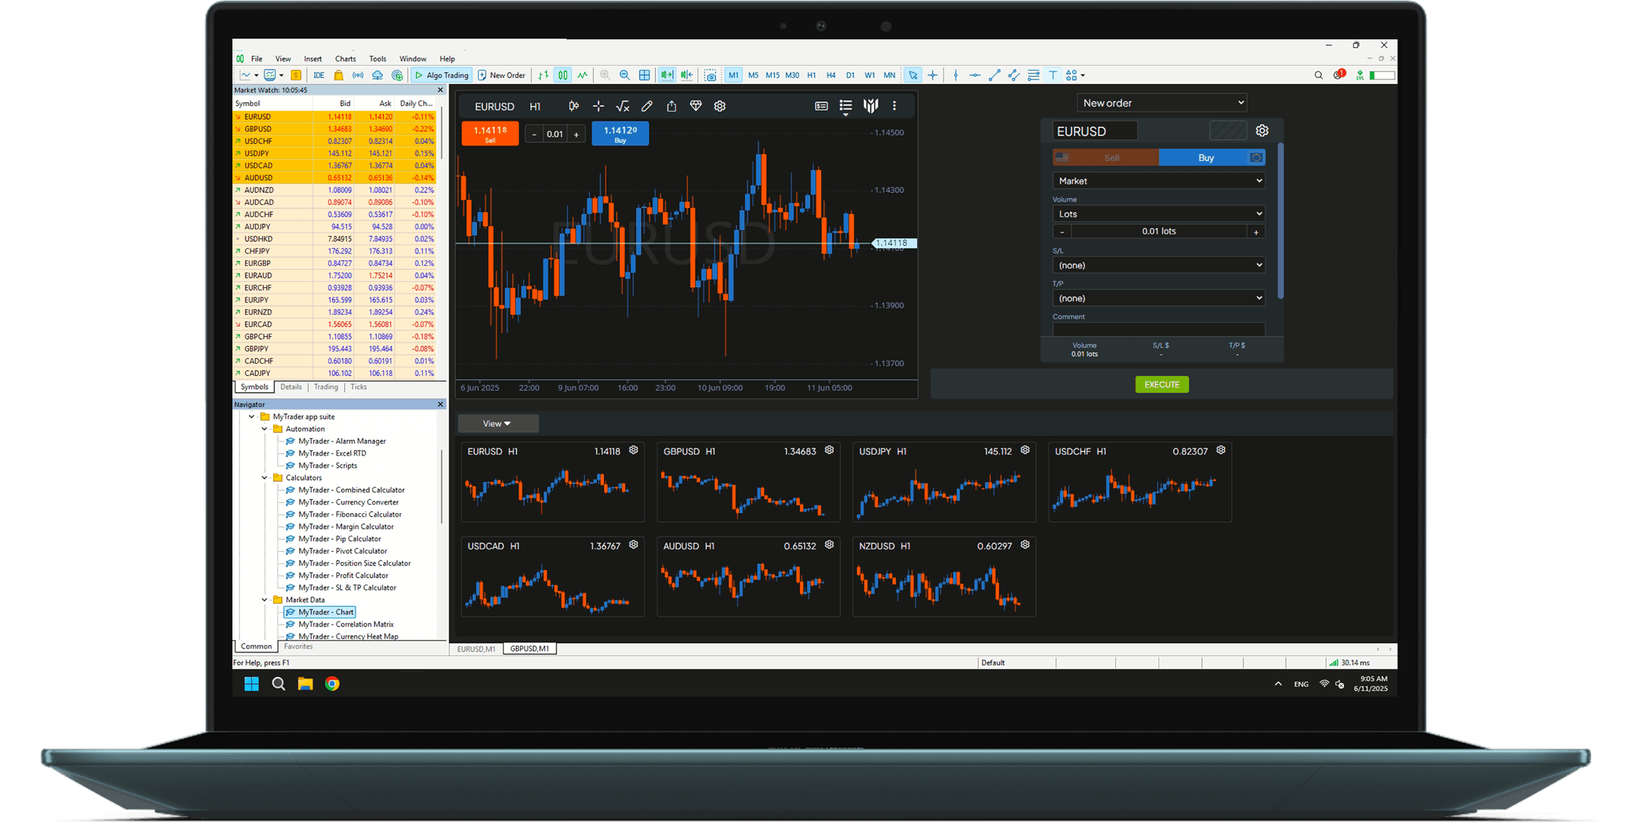
Task: Open chart settings gear on the EURUSD chart
Action: pyautogui.click(x=720, y=106)
